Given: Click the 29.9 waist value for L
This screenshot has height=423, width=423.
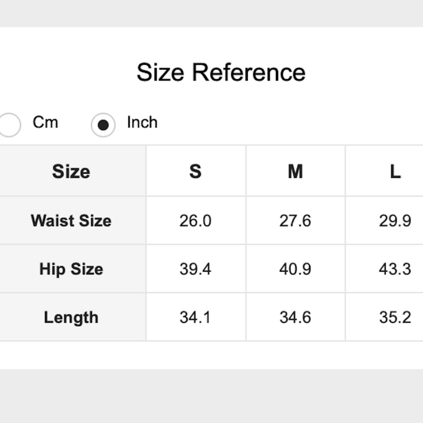Looking at the screenshot, I should tap(395, 221).
